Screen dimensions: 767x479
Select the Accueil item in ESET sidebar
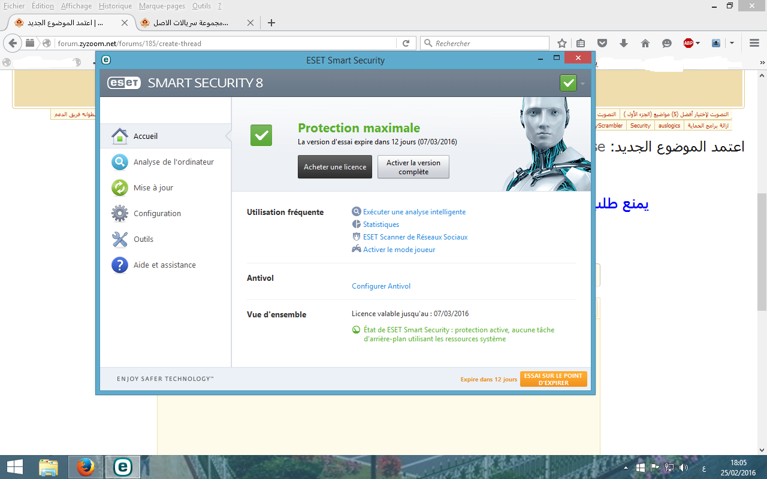(x=165, y=137)
